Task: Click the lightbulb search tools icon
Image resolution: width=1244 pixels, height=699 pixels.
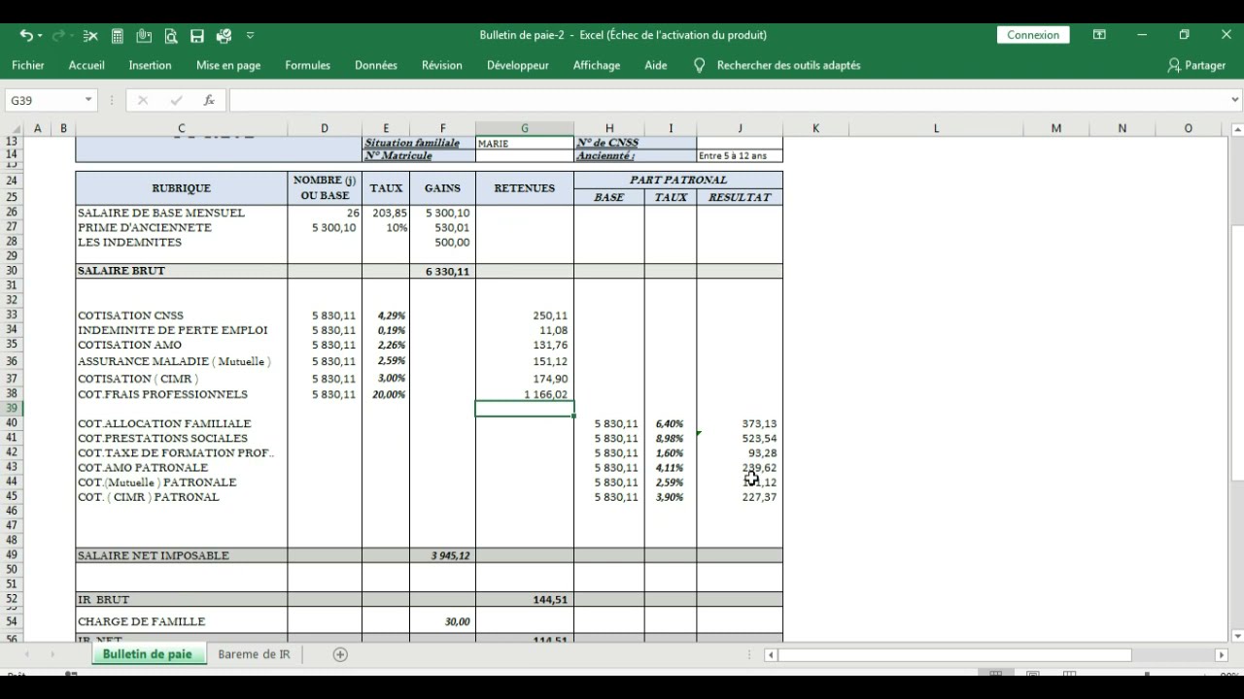Action: tap(699, 65)
